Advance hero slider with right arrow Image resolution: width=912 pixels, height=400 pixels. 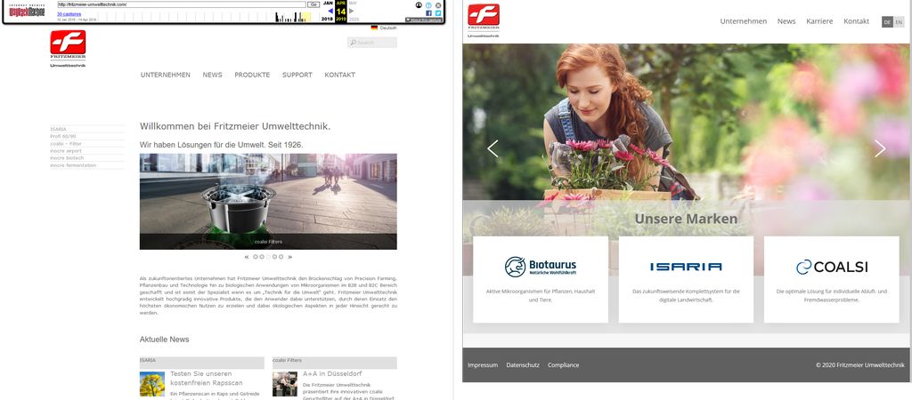point(880,148)
